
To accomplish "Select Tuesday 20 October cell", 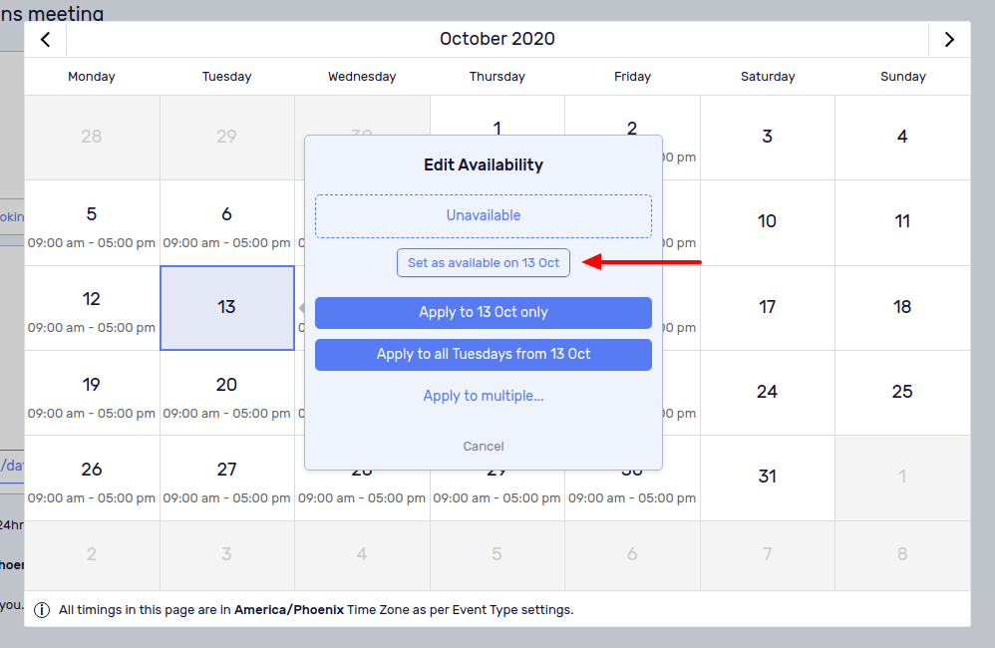I will [x=227, y=393].
